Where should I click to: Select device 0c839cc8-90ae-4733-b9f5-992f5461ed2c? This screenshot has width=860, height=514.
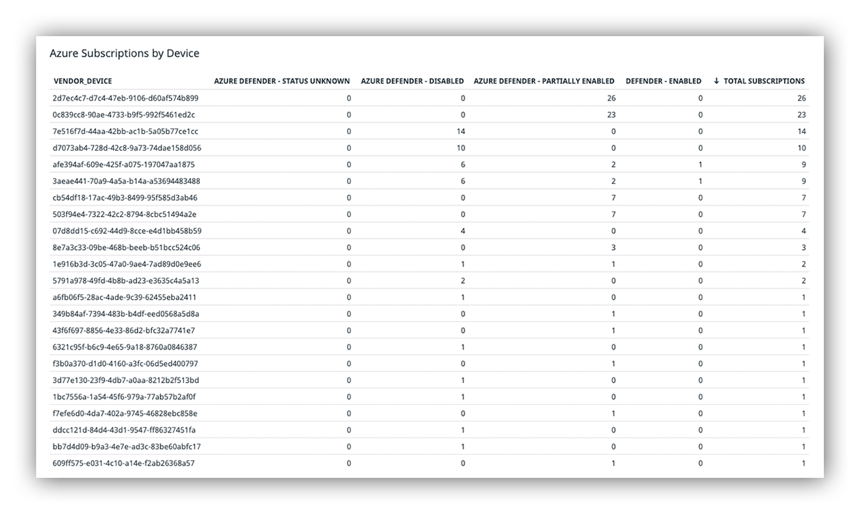point(124,115)
